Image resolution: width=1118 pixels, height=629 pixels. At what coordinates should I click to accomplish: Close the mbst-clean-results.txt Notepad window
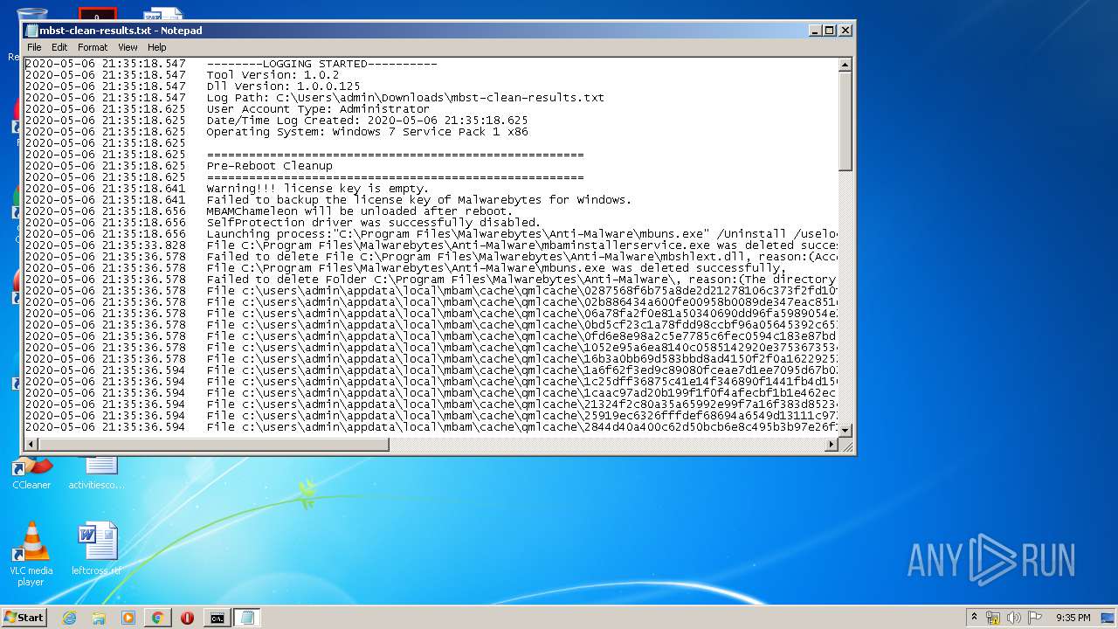coord(845,30)
